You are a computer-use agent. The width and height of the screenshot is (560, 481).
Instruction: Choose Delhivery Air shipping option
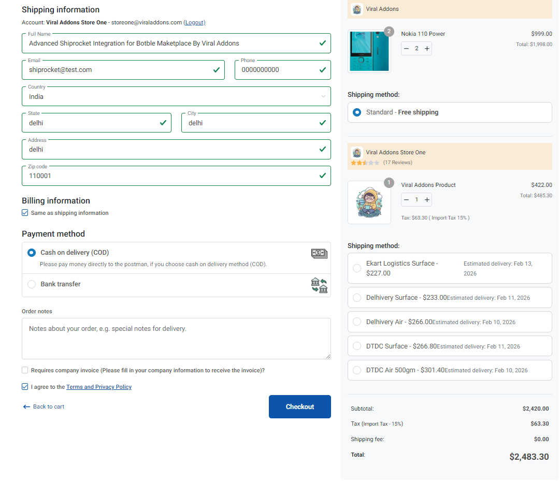[x=357, y=322]
